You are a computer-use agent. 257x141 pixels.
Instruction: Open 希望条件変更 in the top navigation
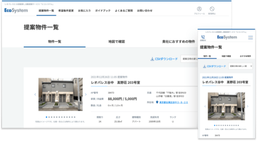coord(66,10)
